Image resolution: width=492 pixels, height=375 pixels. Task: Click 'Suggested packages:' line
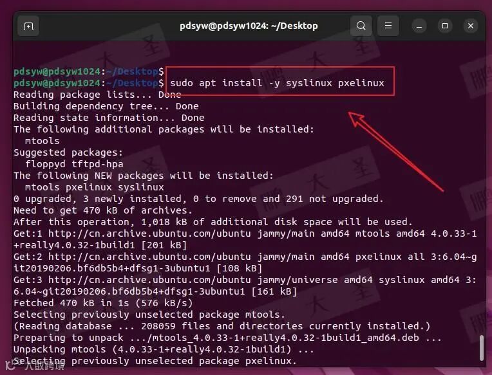(x=68, y=152)
